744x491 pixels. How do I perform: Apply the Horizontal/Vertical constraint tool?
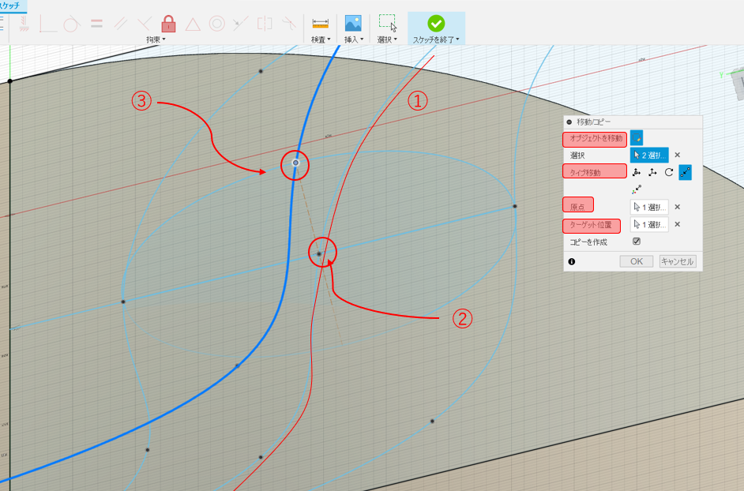[24, 24]
